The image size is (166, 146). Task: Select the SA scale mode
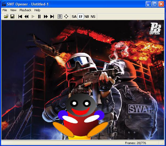[x=74, y=16]
